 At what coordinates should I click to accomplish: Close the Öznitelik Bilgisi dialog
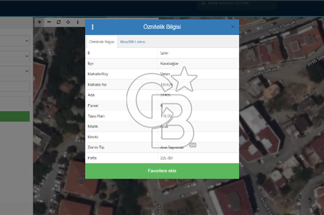(x=233, y=27)
